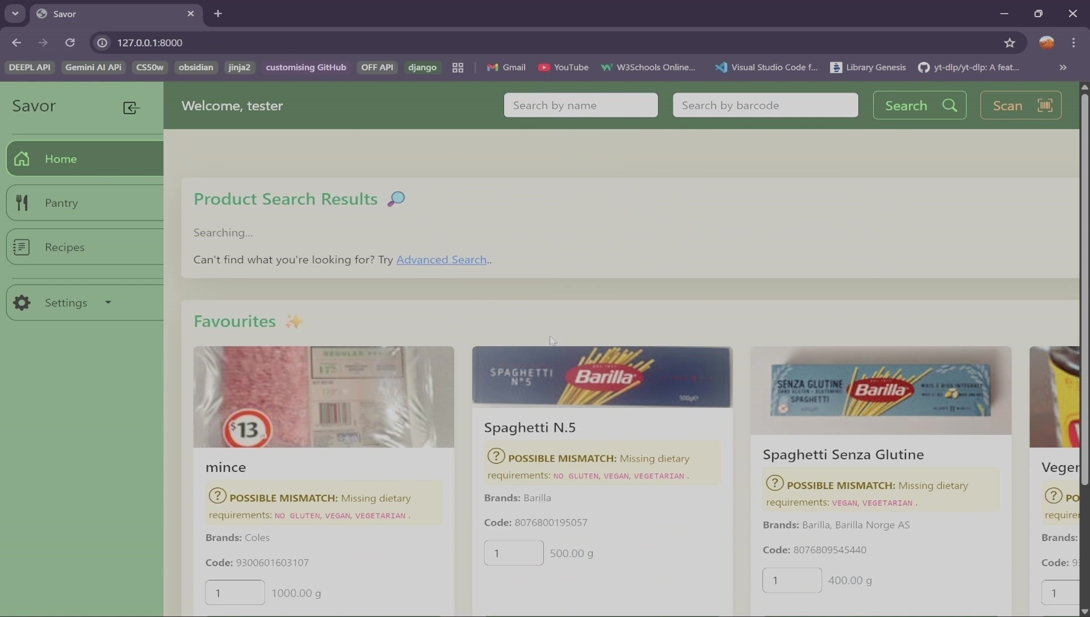Click the Home house icon

click(22, 159)
